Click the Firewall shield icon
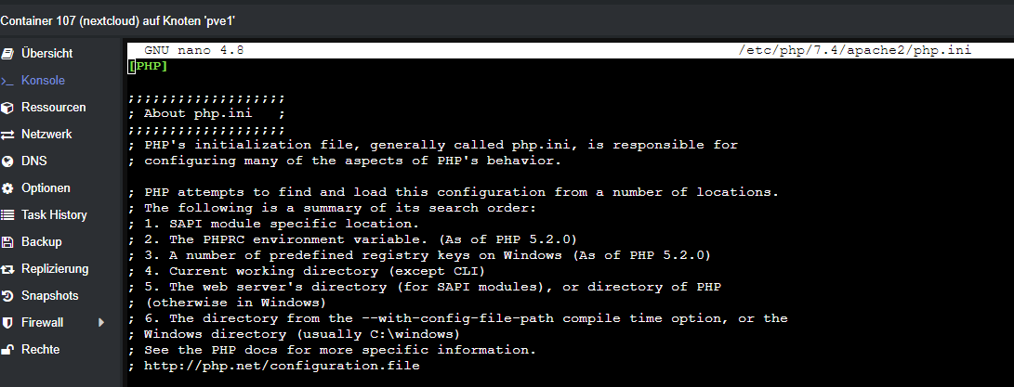Screen dimensions: 1014x387 point(7,322)
